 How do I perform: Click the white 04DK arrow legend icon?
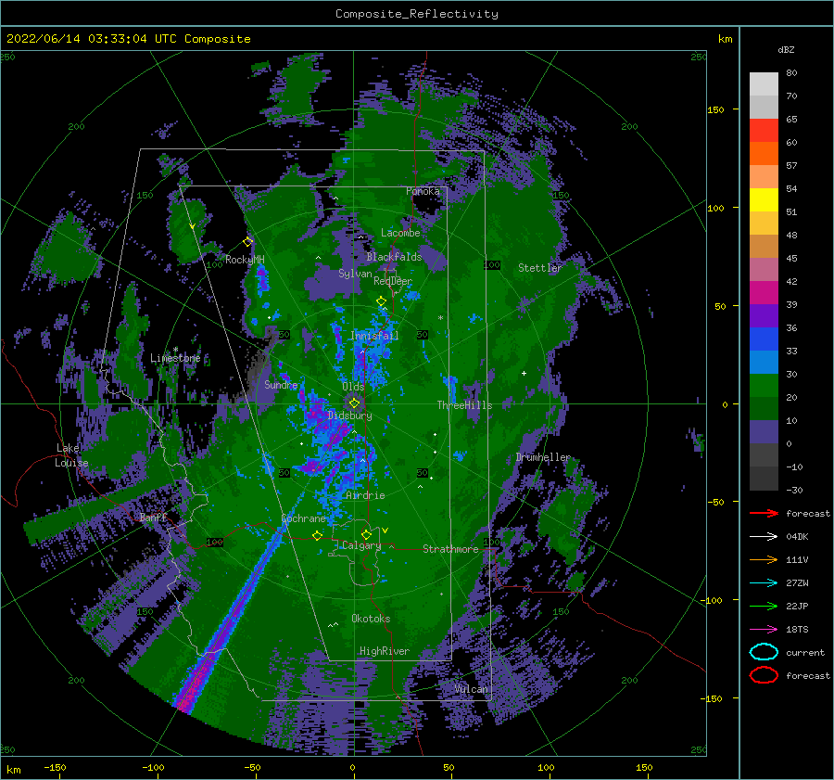[x=764, y=536]
